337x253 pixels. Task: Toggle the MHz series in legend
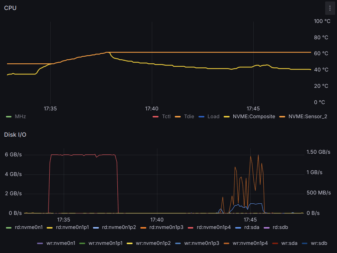(x=20, y=116)
